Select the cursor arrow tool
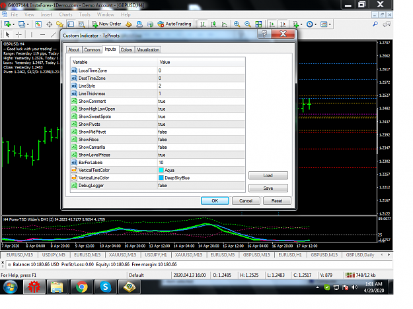 point(7,34)
